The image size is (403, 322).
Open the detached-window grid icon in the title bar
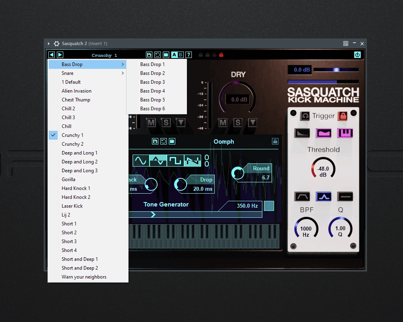click(x=346, y=43)
